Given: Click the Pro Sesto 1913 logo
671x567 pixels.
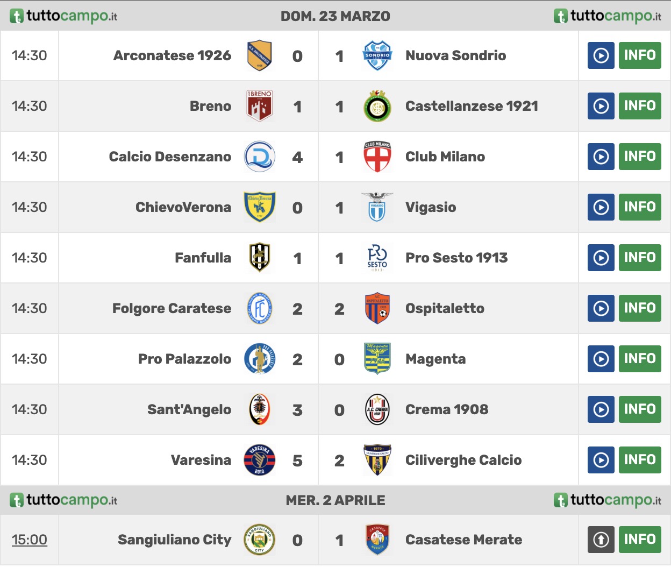Looking at the screenshot, I should coord(377,258).
